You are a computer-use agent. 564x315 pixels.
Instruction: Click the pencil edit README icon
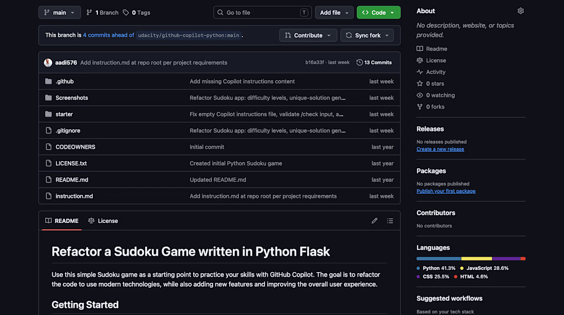pyautogui.click(x=374, y=220)
